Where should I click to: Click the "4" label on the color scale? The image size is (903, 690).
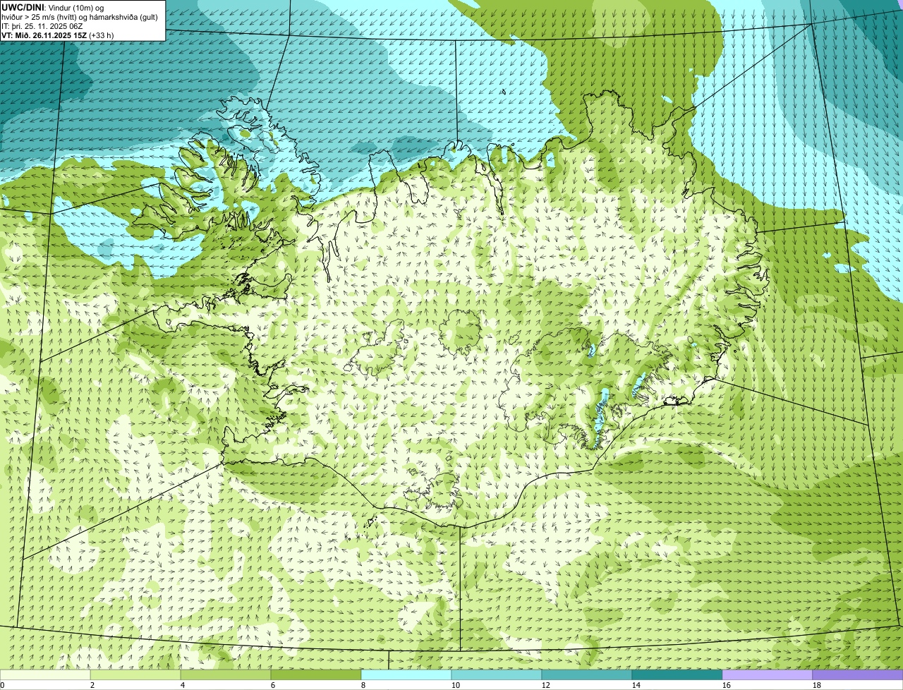tap(183, 685)
